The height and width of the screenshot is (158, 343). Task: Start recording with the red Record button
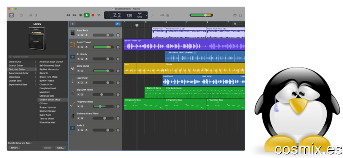tap(93, 15)
